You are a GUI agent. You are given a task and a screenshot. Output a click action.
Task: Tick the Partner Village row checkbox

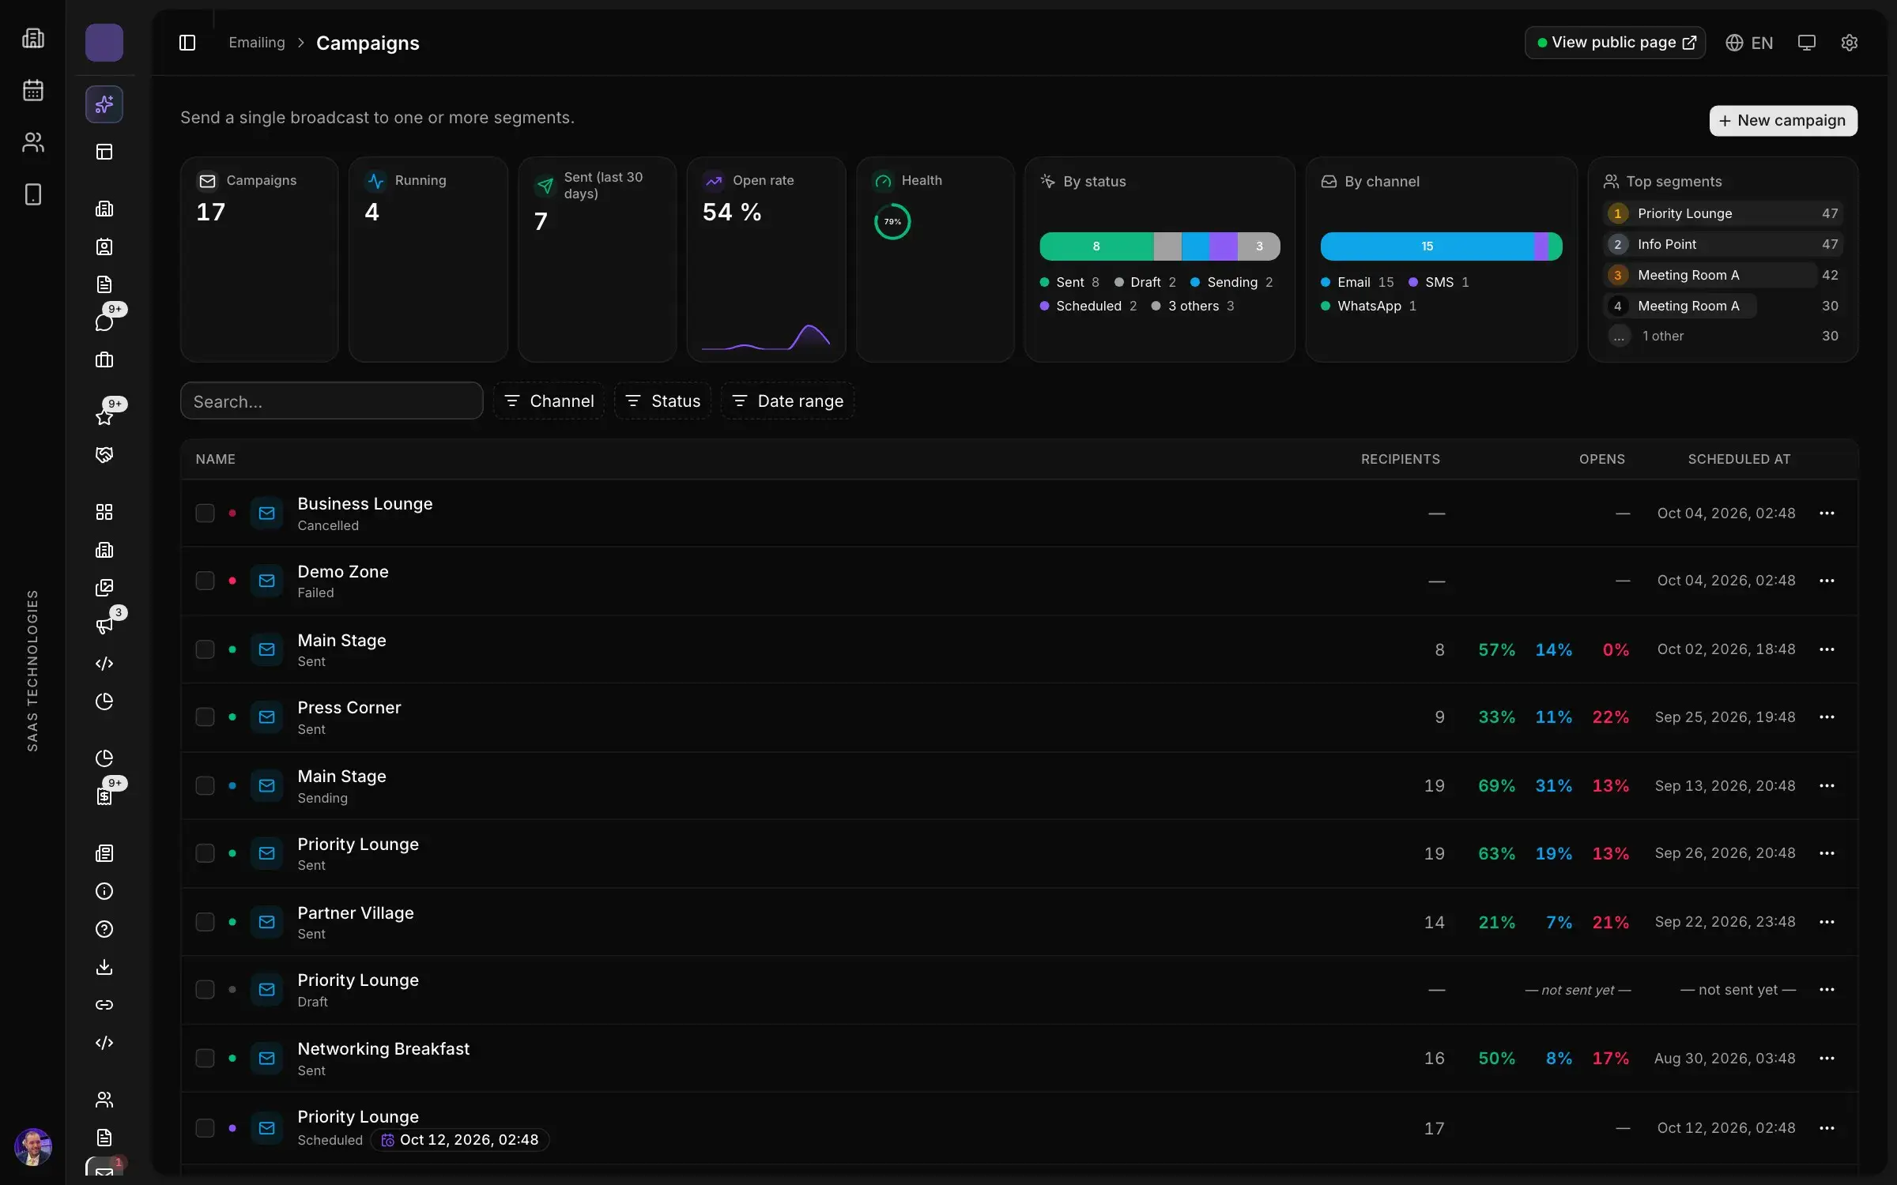[205, 922]
